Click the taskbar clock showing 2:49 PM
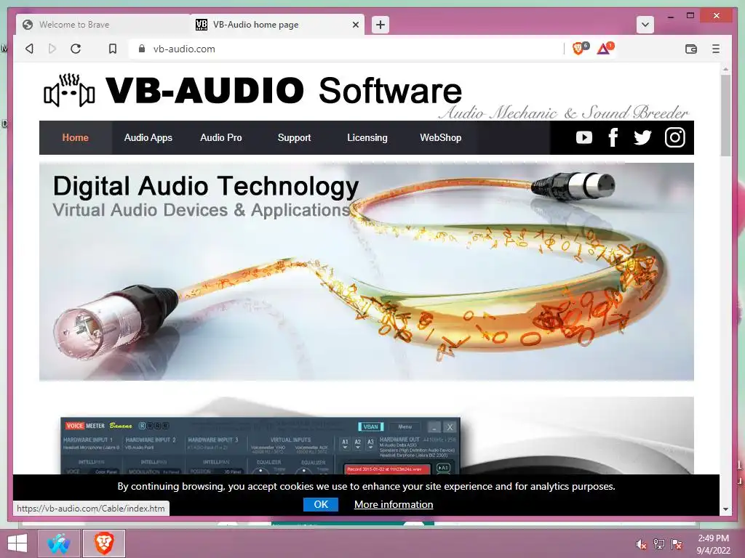745x558 pixels. click(x=713, y=544)
